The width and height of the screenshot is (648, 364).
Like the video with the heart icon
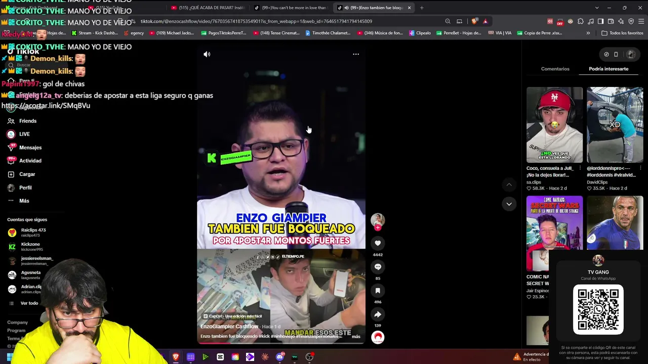point(378,243)
